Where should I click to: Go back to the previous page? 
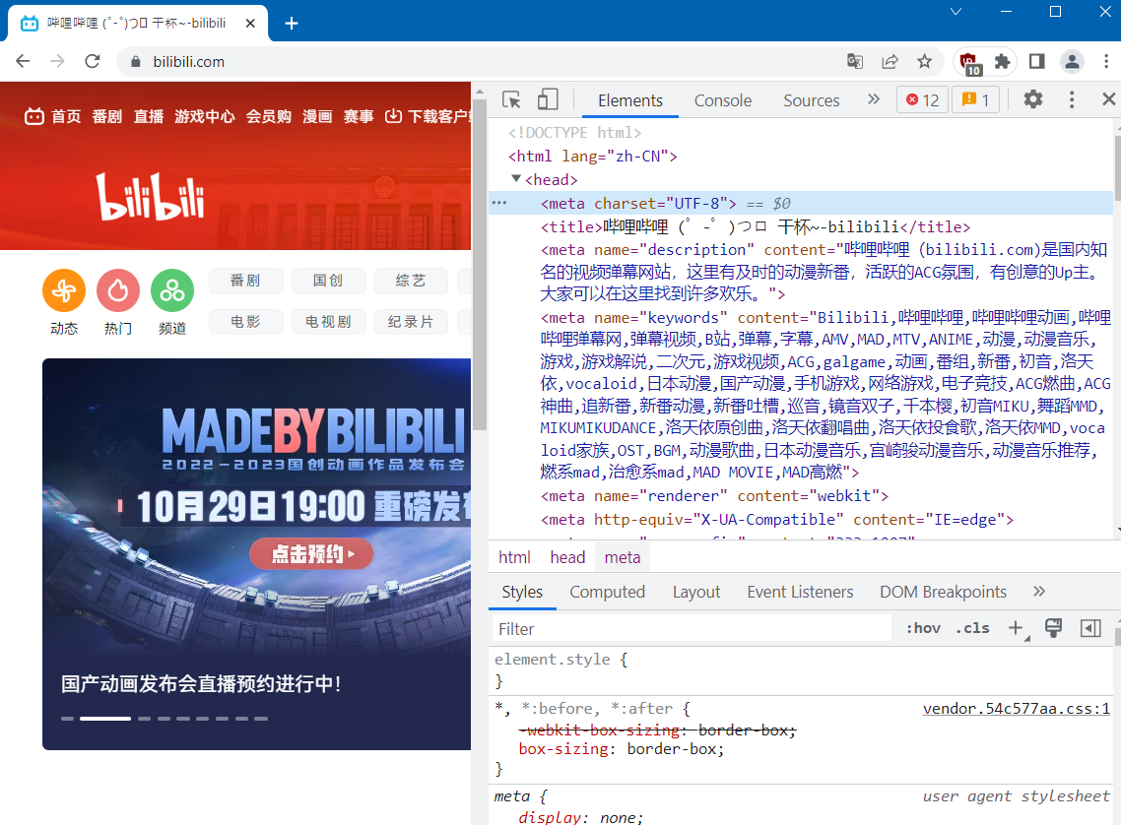pos(23,61)
